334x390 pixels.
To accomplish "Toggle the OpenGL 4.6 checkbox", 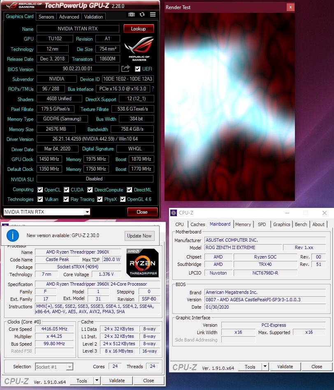I will coord(123,199).
